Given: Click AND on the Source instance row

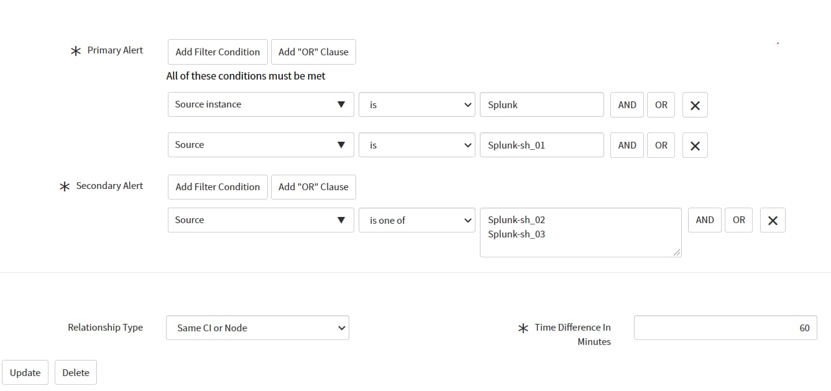Looking at the screenshot, I should (627, 104).
